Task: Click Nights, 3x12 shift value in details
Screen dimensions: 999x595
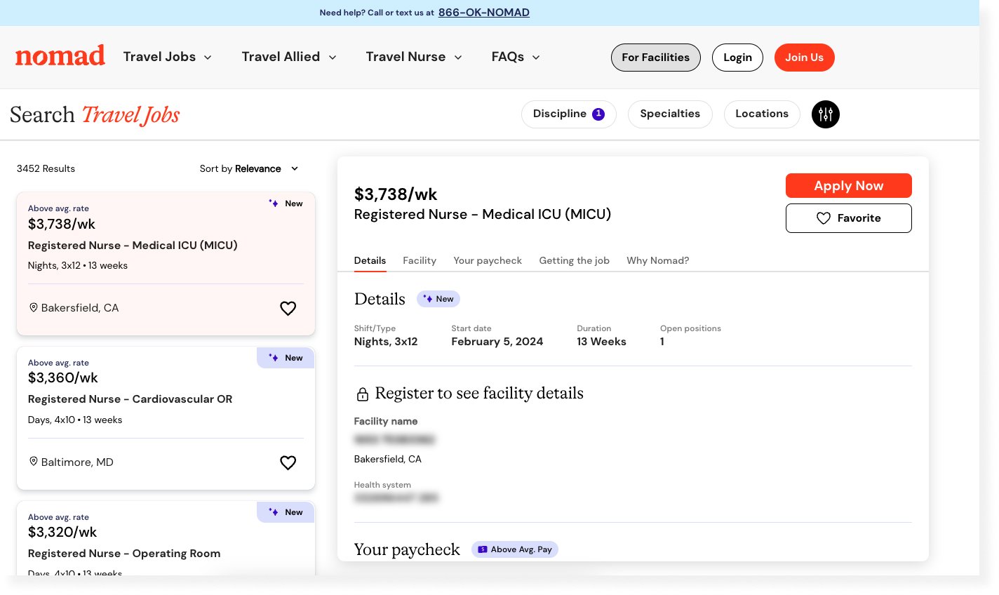Action: point(386,342)
